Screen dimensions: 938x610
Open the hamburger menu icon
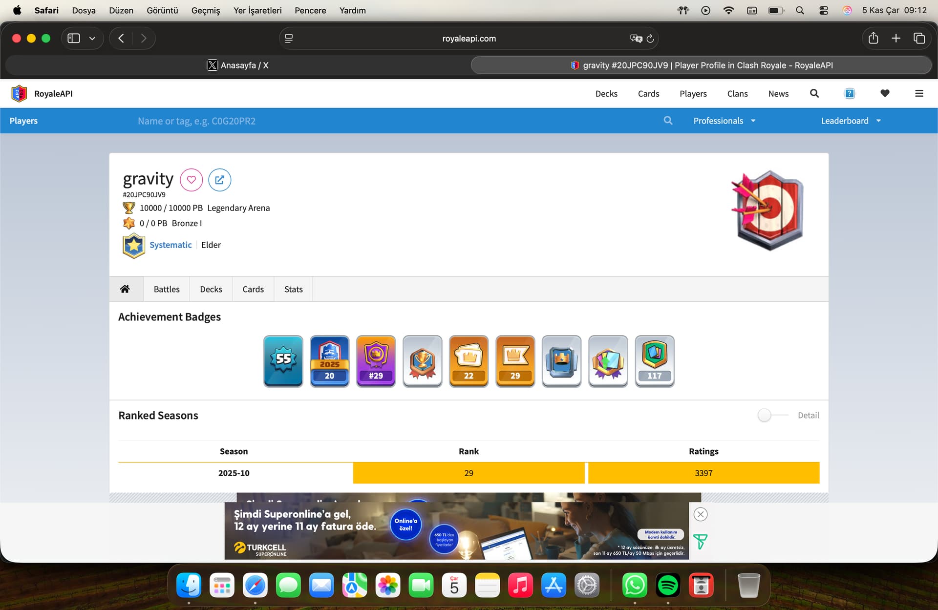coord(919,93)
